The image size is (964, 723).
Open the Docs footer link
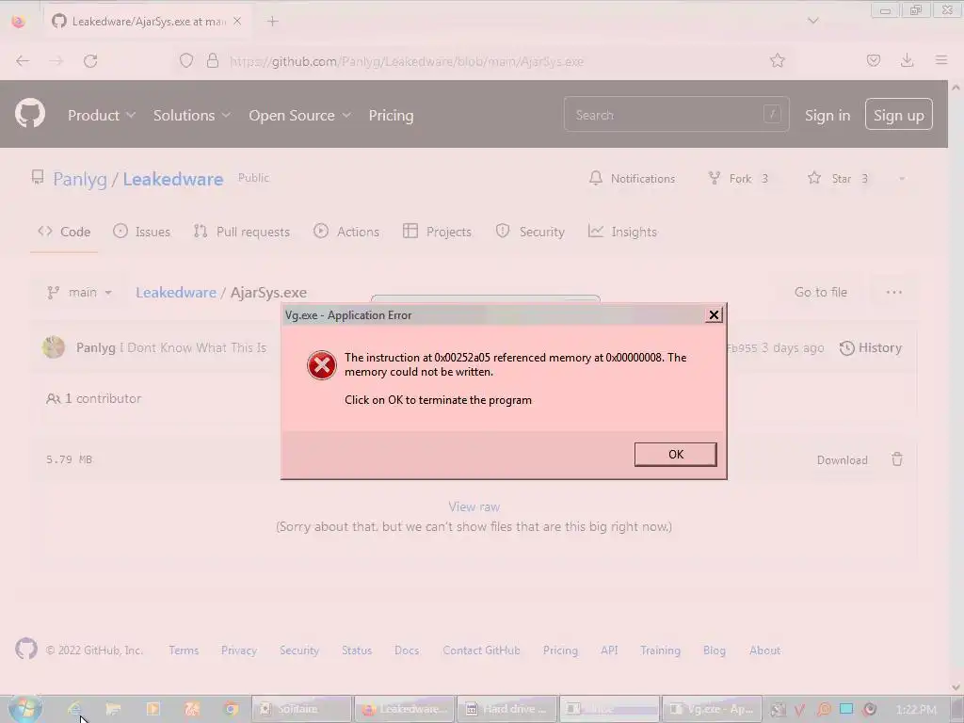(x=407, y=651)
